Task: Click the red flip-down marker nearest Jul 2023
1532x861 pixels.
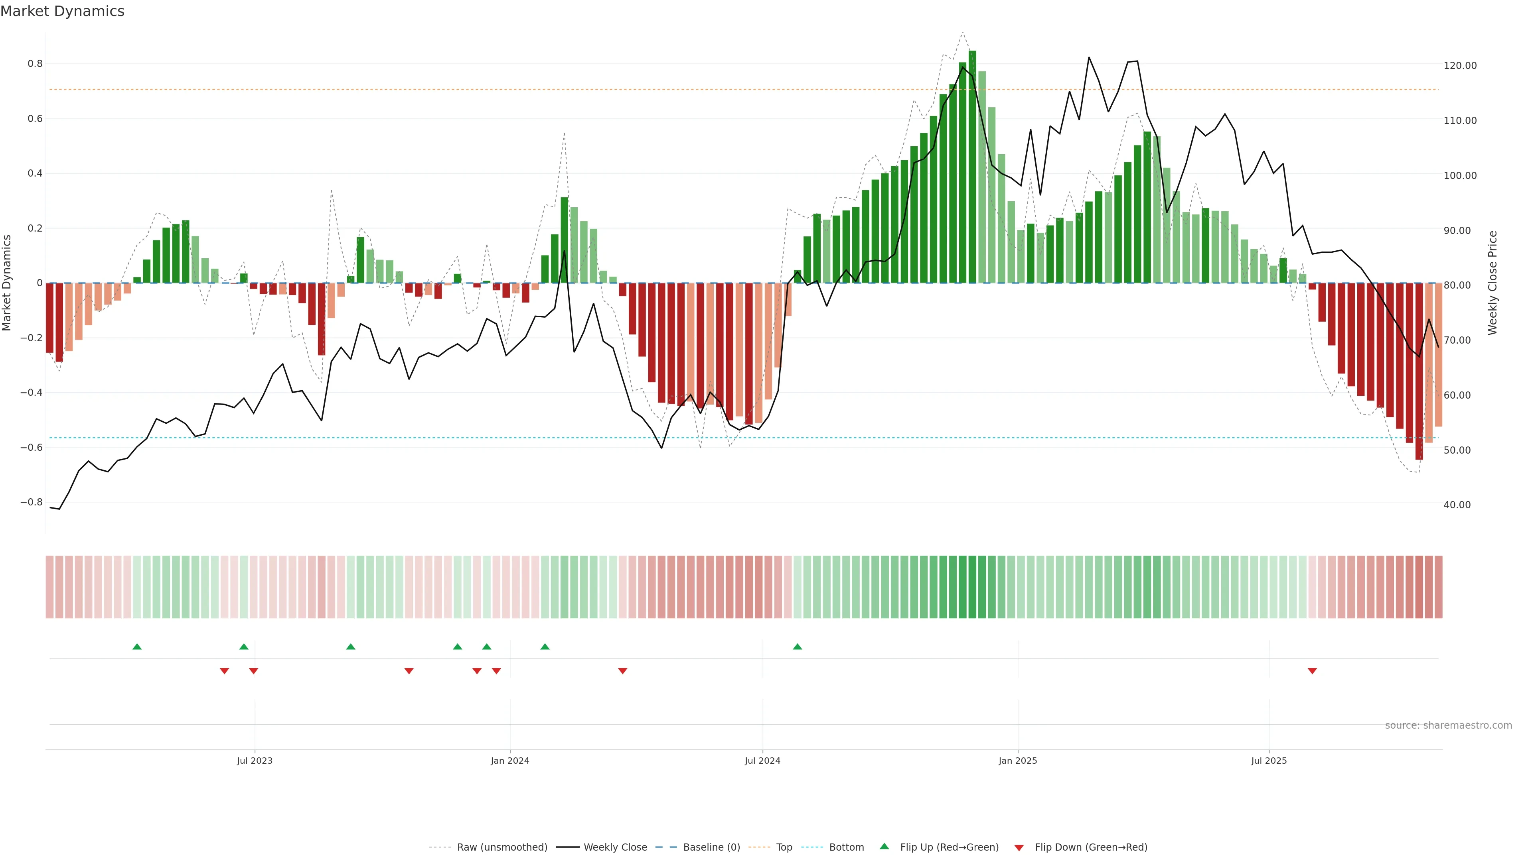Action: (x=253, y=671)
